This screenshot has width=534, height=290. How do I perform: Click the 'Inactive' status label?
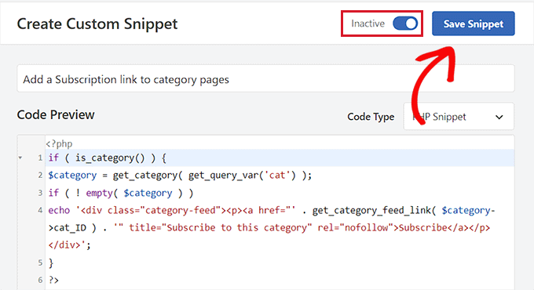[368, 24]
